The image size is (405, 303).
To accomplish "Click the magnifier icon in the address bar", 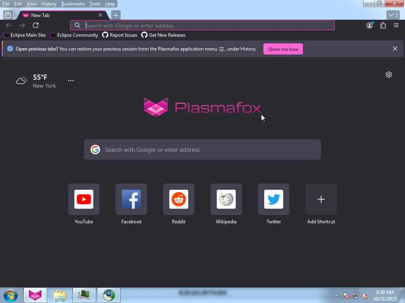I will pyautogui.click(x=77, y=25).
